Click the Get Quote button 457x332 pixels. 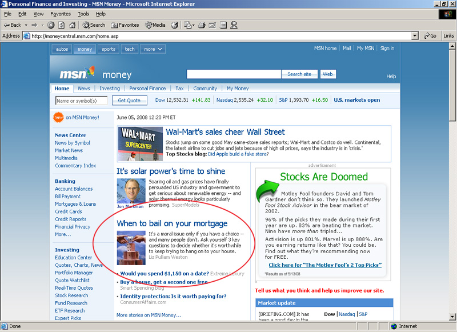click(x=130, y=101)
